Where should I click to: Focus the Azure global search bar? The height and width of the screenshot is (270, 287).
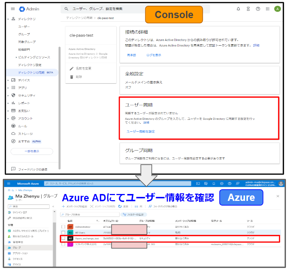117,183
